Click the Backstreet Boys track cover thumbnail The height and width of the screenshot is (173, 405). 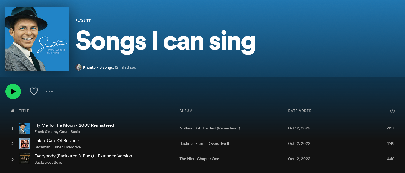25,159
